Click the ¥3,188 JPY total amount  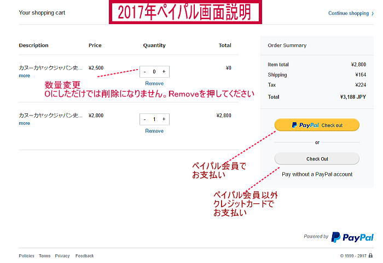tap(353, 97)
